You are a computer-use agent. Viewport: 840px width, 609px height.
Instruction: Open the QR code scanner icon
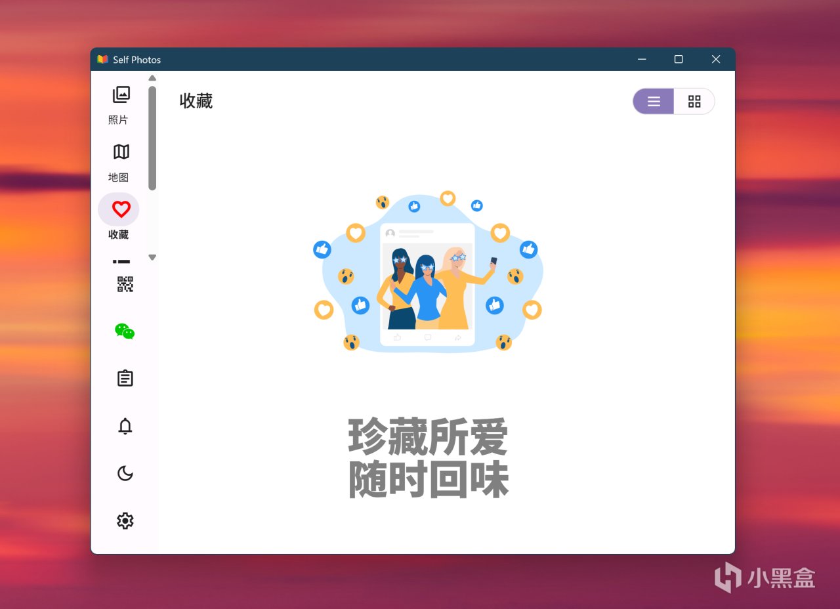click(125, 284)
